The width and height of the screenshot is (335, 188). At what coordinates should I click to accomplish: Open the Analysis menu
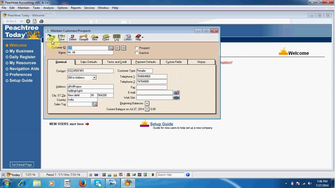point(49,8)
